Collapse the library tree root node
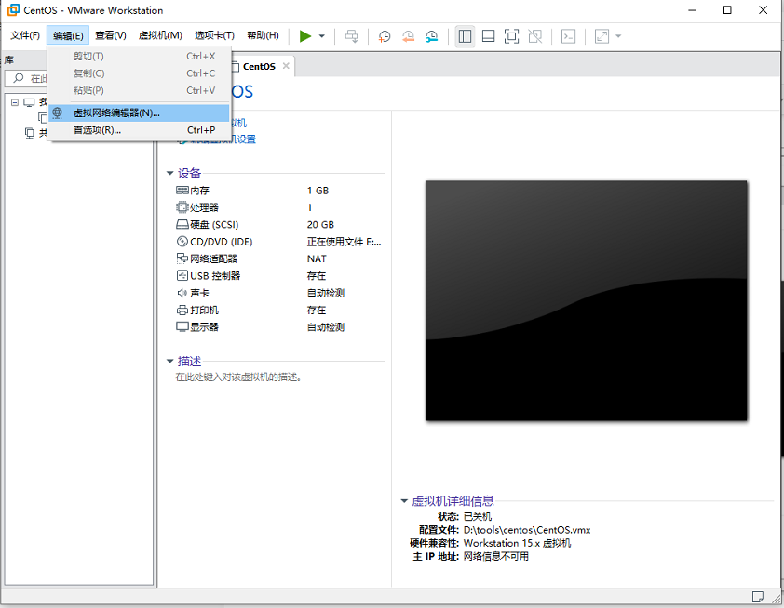Screen dimensions: 784x608 point(15,102)
